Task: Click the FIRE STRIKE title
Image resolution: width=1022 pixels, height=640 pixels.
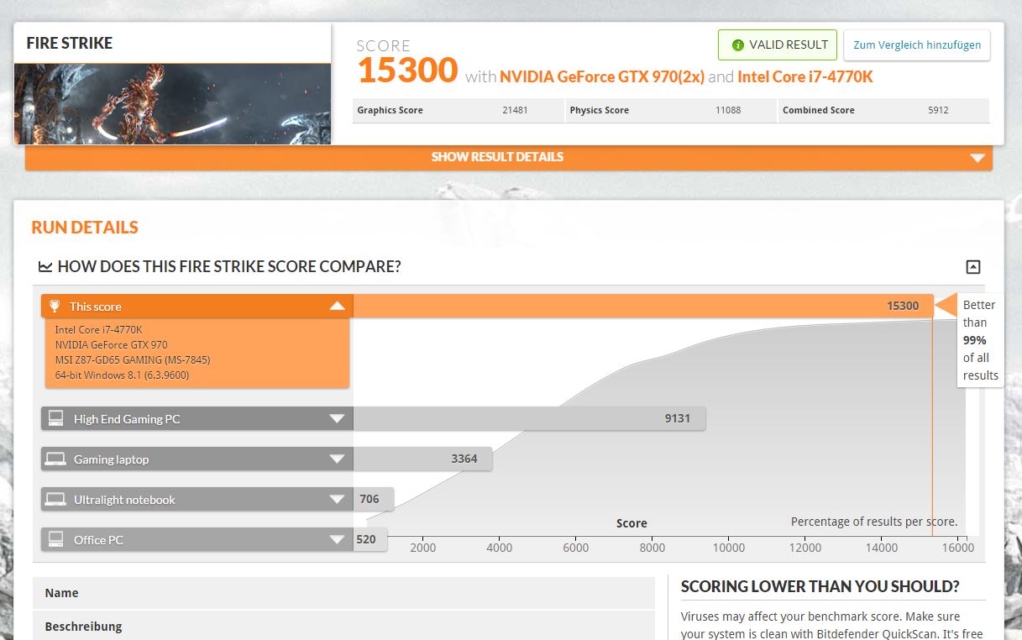Action: tap(70, 43)
